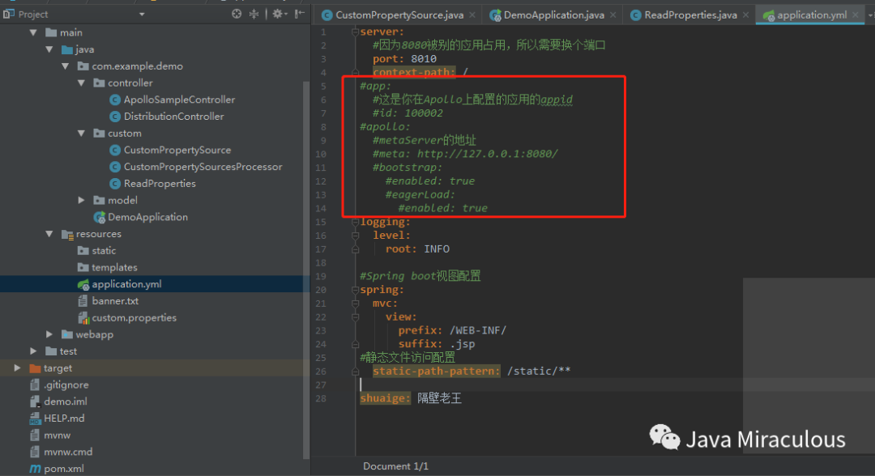
Task: Select DemoApplication in project tree
Action: (x=147, y=217)
